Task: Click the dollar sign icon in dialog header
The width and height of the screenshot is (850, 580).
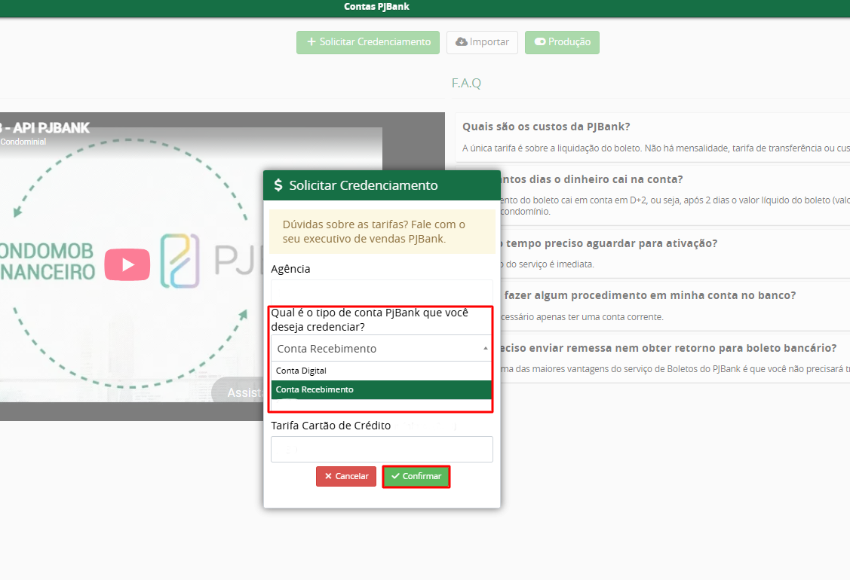Action: point(278,185)
